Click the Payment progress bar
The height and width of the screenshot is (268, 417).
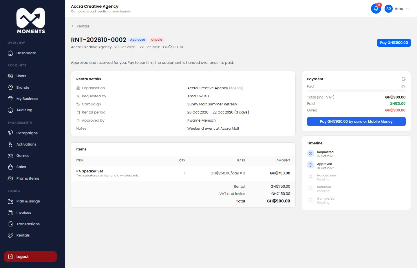click(x=356, y=91)
